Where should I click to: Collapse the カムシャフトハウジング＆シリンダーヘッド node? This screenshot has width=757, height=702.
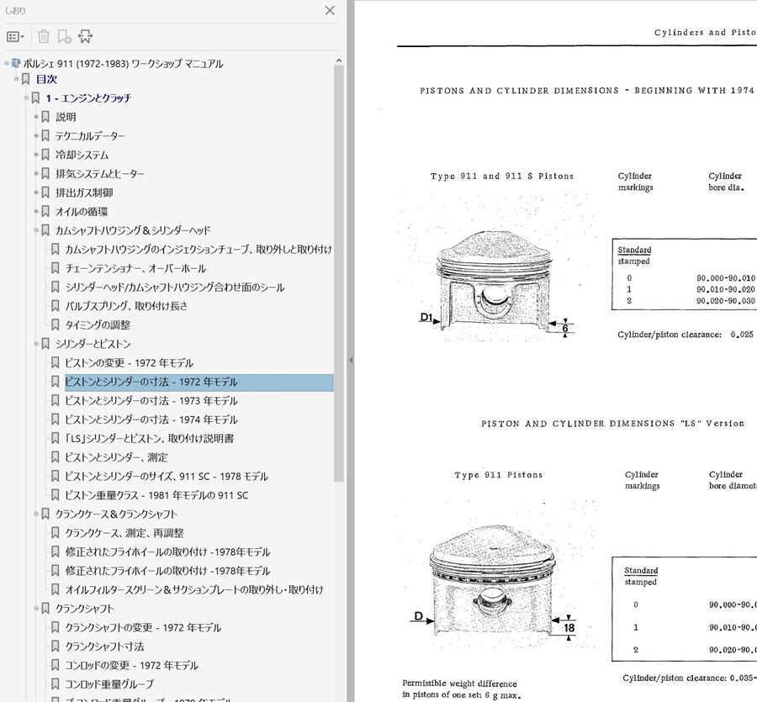coord(35,230)
